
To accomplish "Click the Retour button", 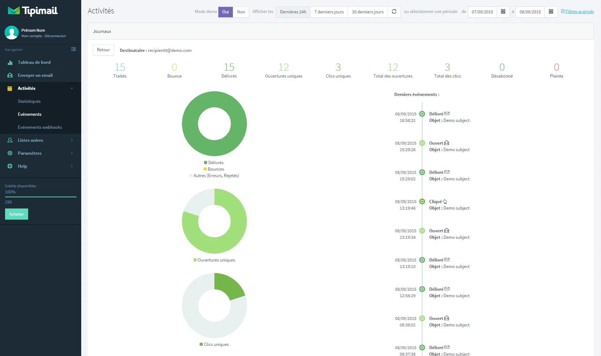I will (103, 50).
